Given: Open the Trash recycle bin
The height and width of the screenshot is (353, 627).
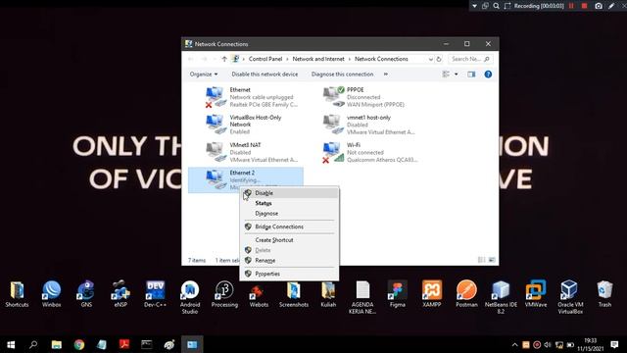Looking at the screenshot, I should (x=604, y=294).
